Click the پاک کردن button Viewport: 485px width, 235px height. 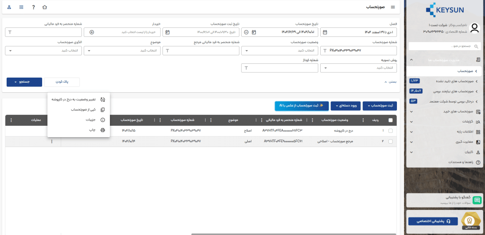coord(62,82)
